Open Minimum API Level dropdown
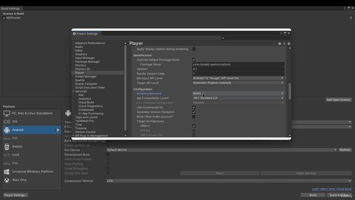Image resolution: width=355 pixels, height=200 pixels. point(238,78)
